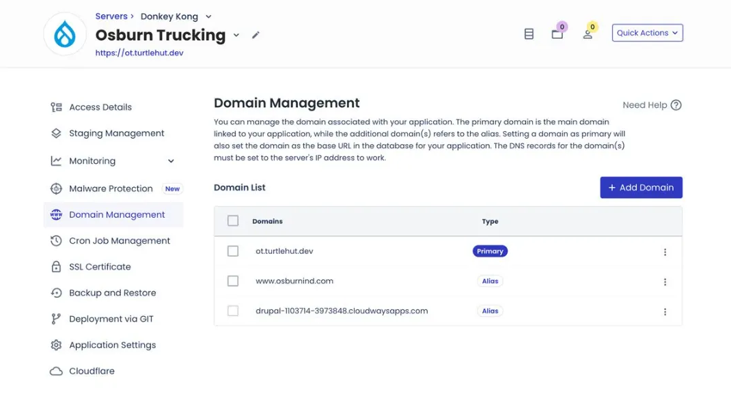Go to Cron Job Management
The width and height of the screenshot is (731, 398).
click(120, 241)
